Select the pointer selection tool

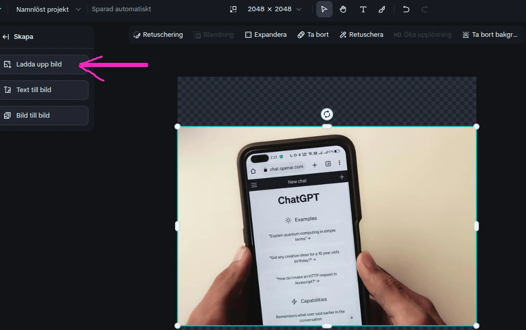click(x=324, y=9)
